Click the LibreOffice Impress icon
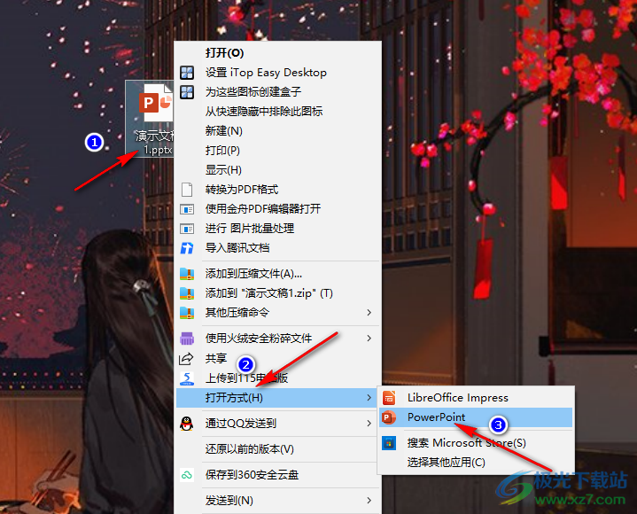 pos(387,398)
